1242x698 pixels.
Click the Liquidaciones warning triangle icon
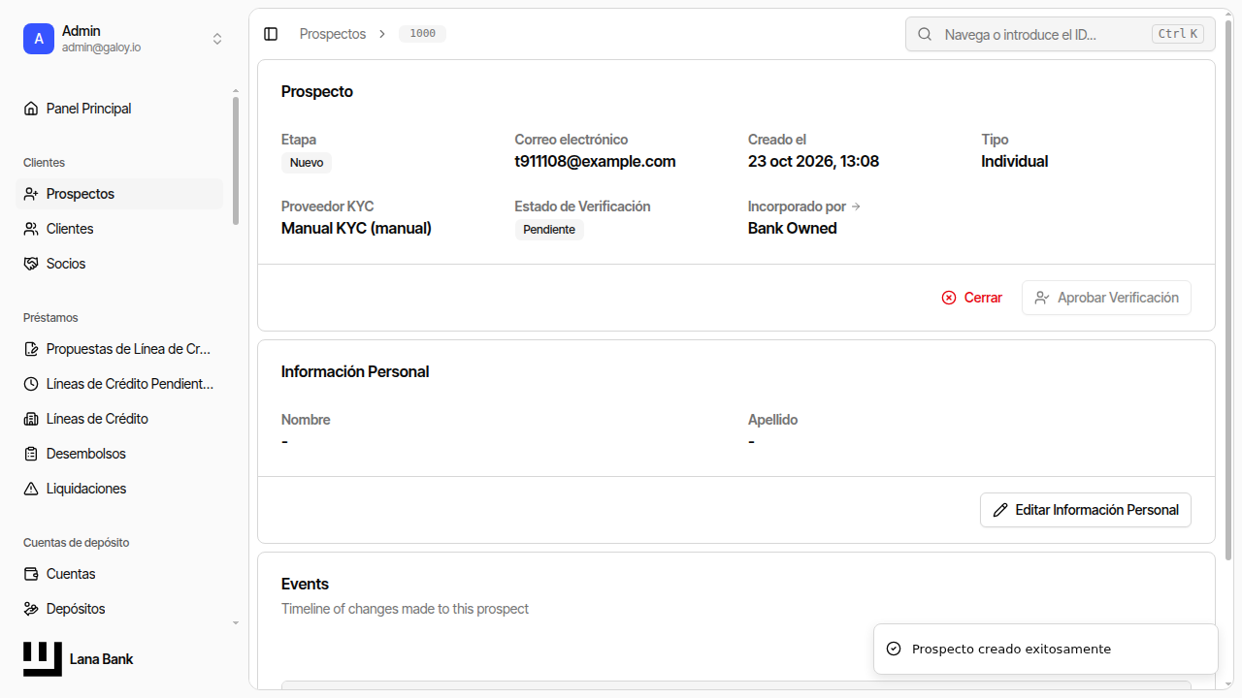click(x=31, y=489)
